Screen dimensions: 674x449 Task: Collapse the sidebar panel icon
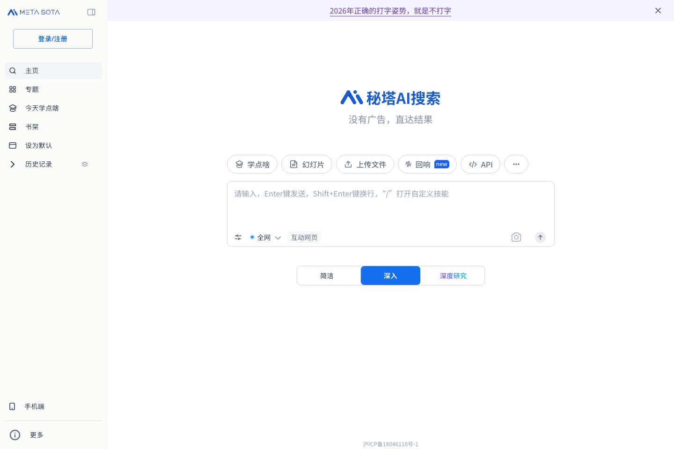(91, 12)
